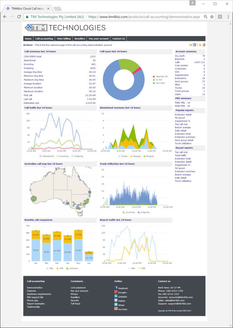This screenshot has width=233, height=328.
Task: Open the Telco billing menu item
Action: 64,39
